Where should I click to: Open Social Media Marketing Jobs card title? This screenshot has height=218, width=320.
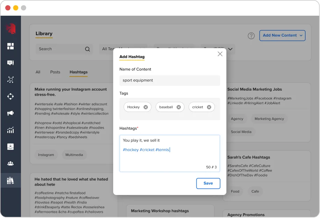[x=254, y=89]
